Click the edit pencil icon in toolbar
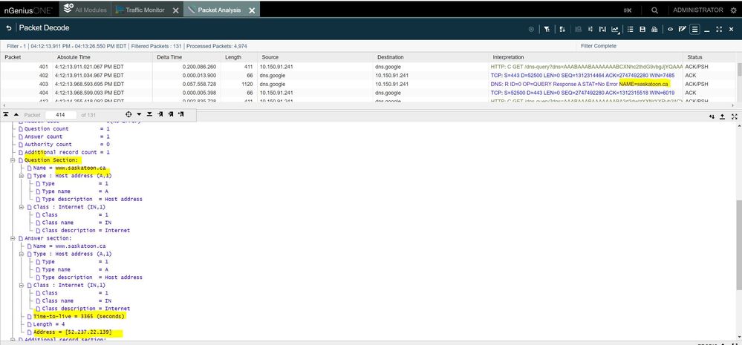The image size is (742, 345). (682, 29)
